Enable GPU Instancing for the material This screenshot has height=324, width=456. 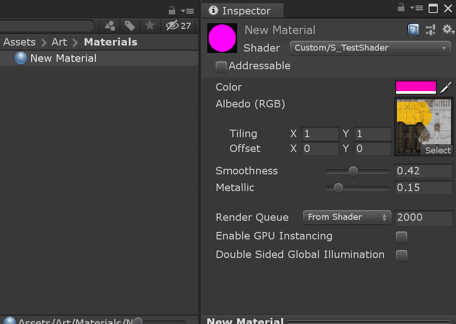pos(401,237)
